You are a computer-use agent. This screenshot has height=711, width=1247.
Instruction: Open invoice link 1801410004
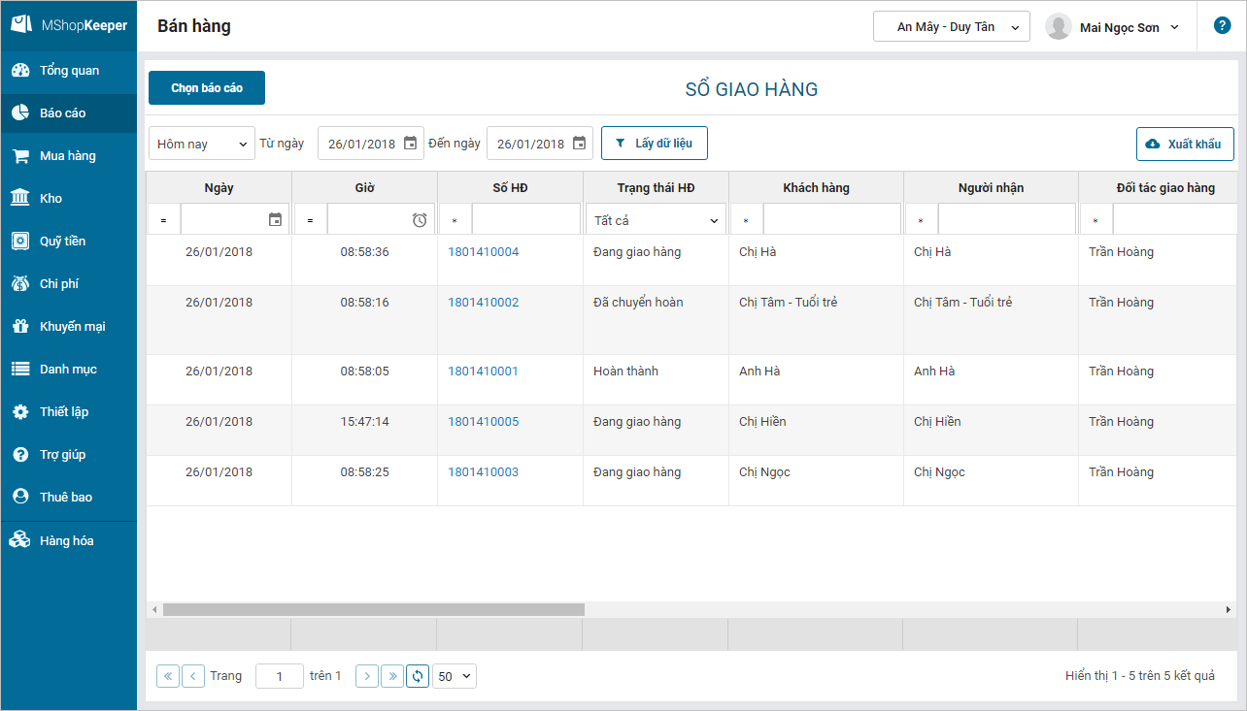[483, 252]
